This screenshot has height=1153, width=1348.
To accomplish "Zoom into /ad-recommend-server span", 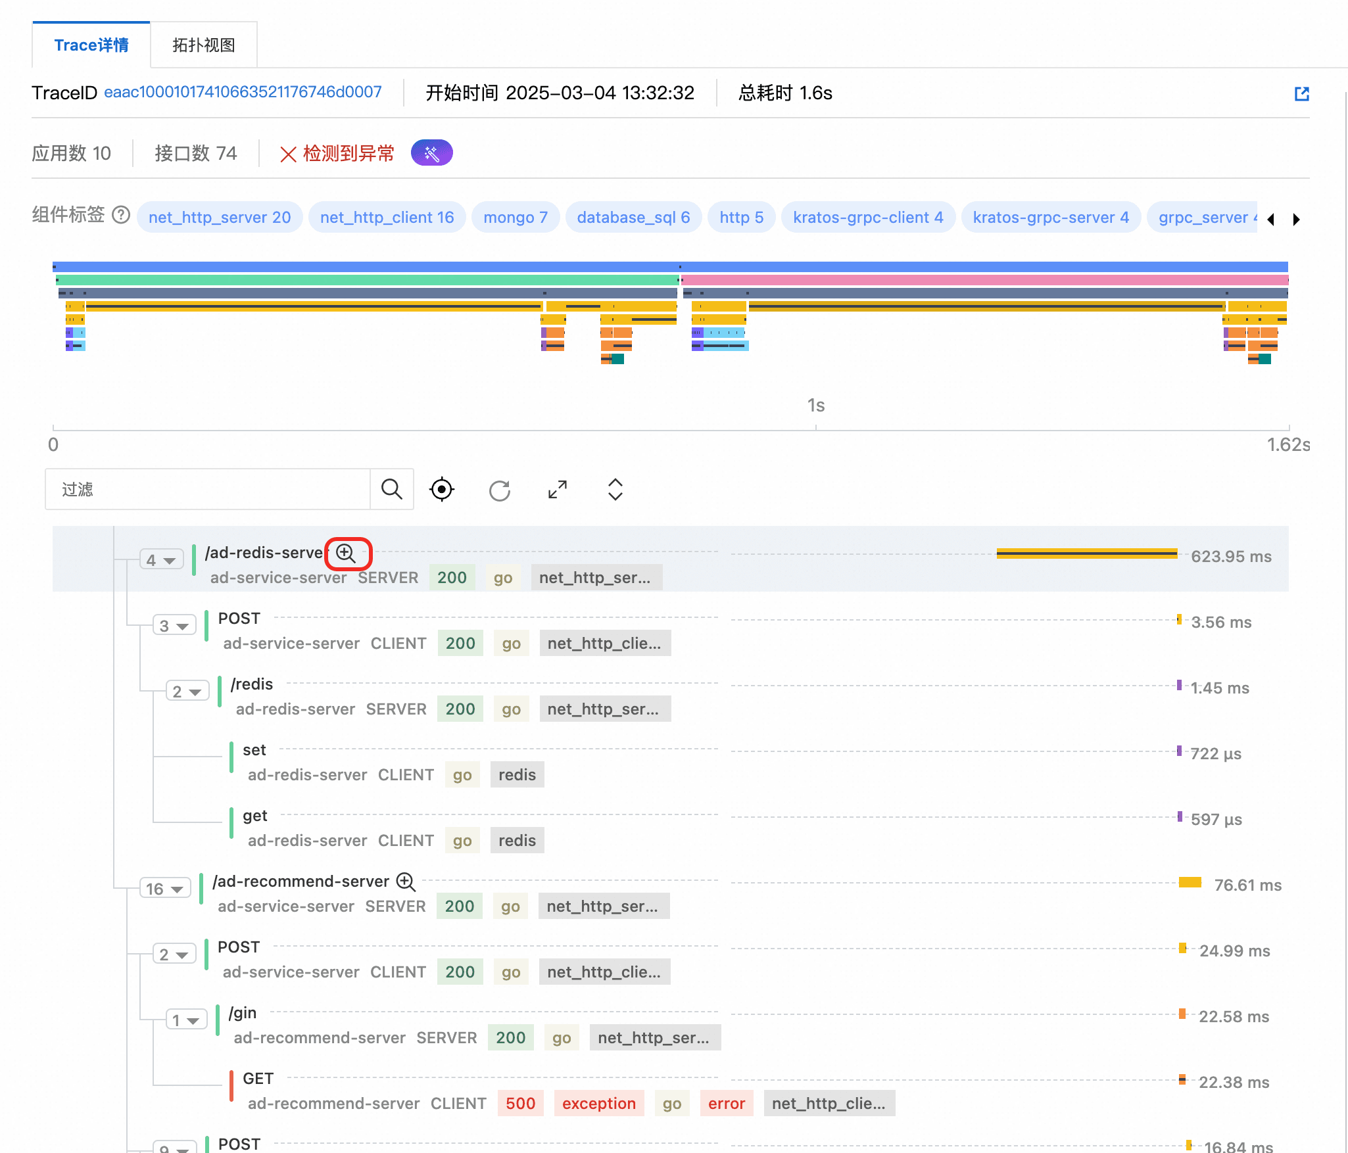I will pyautogui.click(x=406, y=882).
